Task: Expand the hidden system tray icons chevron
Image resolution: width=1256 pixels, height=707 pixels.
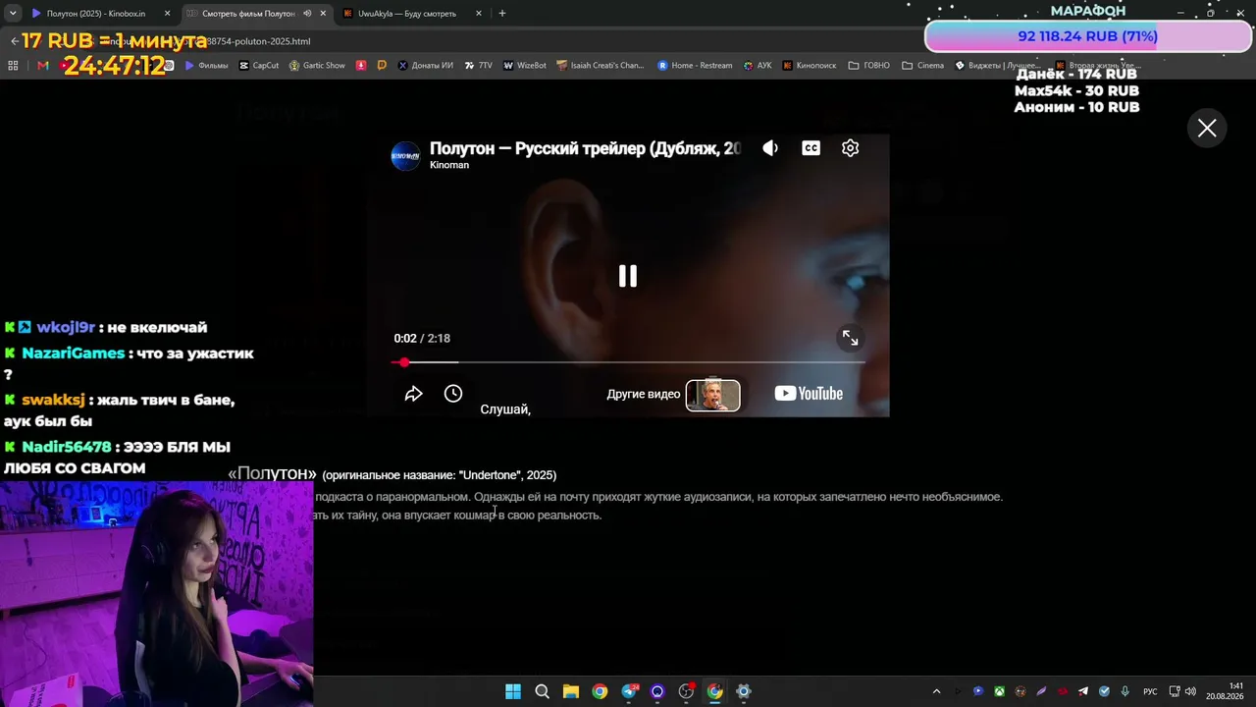Action: tap(936, 691)
